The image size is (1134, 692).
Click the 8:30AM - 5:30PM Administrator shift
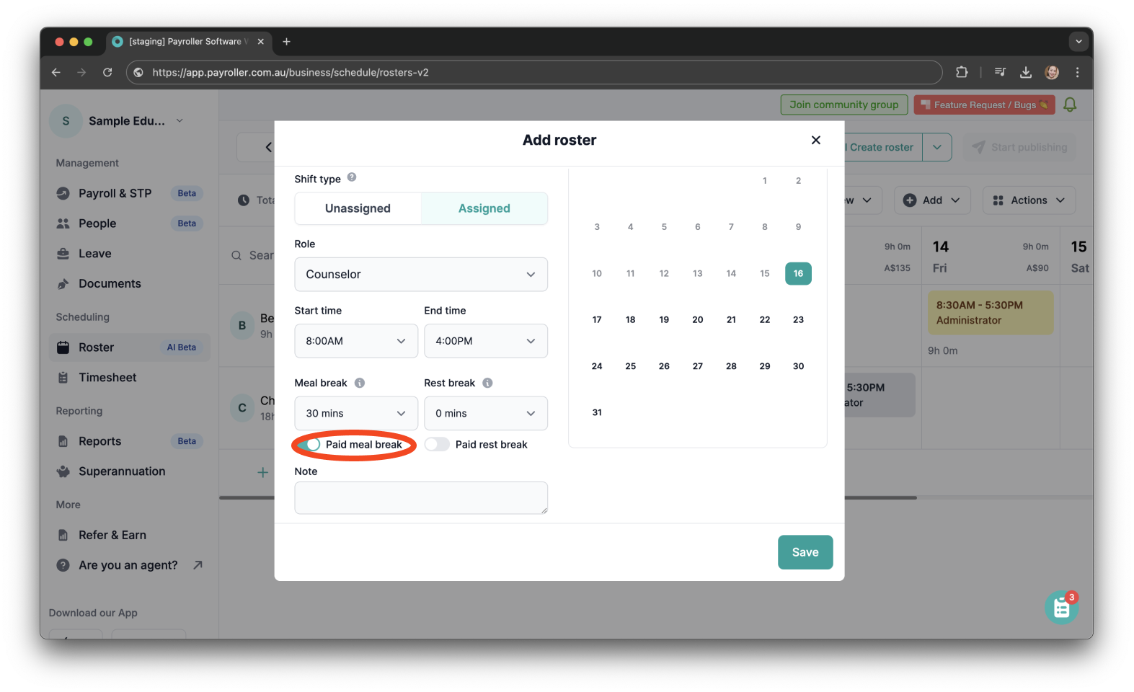tap(991, 313)
